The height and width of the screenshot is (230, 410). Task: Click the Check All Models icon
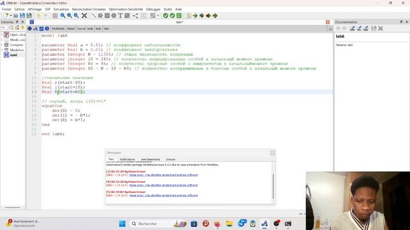coord(172,15)
